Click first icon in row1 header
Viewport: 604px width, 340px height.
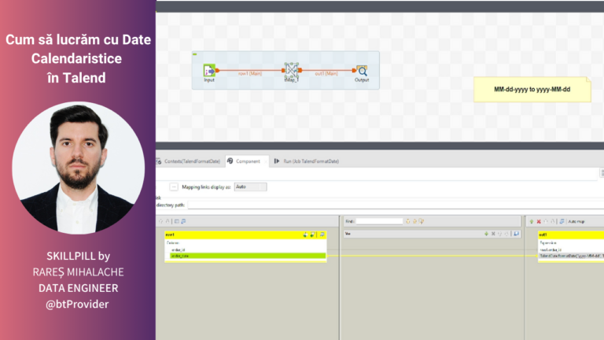tap(305, 235)
